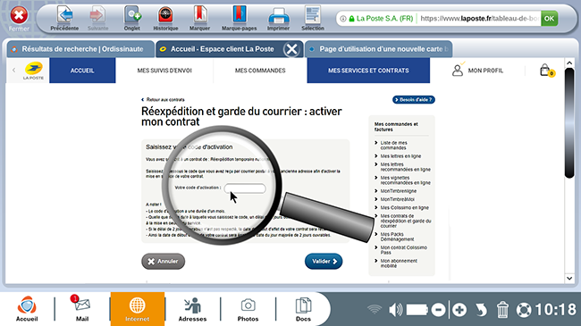Open Mon abonnement mobilité link
Viewport: 581px width, 326px height.
(x=399, y=263)
